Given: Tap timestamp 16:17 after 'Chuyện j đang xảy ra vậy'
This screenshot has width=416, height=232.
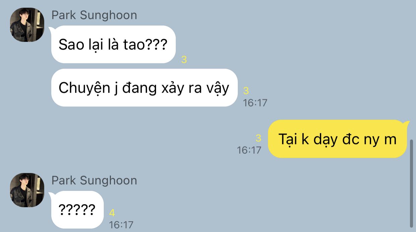Looking at the screenshot, I should [x=255, y=102].
